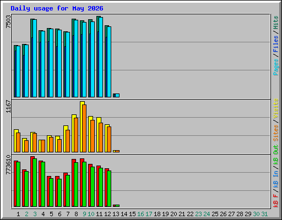282x220 pixels.
Task: Click day label 22
Action: click(x=190, y=214)
